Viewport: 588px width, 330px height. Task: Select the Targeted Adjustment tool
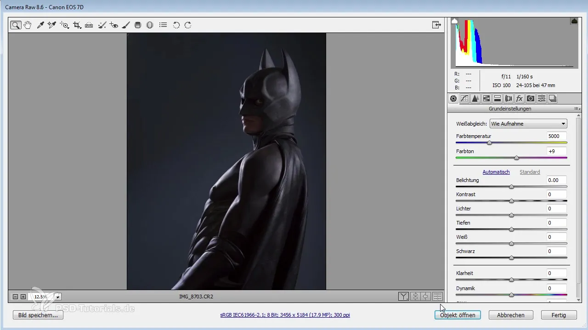[64, 25]
